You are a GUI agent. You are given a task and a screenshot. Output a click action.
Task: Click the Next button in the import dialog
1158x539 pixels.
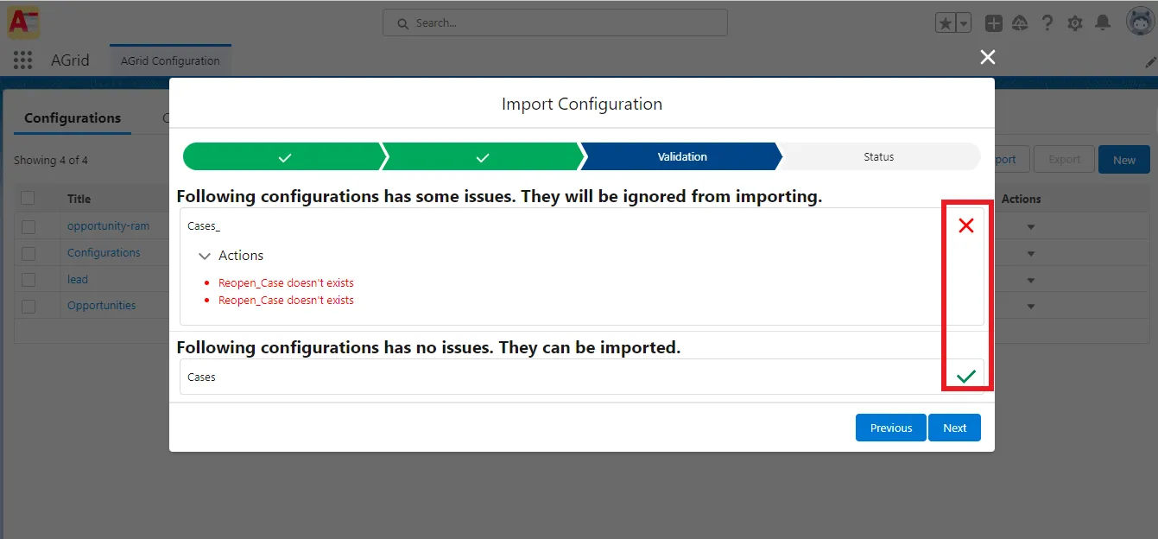pyautogui.click(x=954, y=428)
